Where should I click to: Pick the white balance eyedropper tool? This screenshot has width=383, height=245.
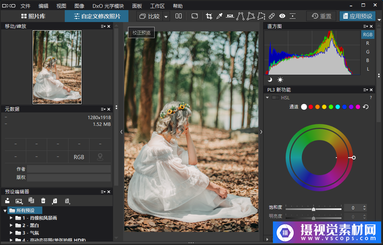pyautogui.click(x=220, y=16)
